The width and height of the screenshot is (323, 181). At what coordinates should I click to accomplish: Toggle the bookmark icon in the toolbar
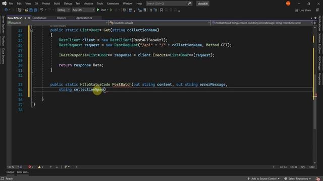pos(161,10)
